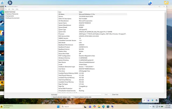Open the Edit menu

(x=9, y=9)
